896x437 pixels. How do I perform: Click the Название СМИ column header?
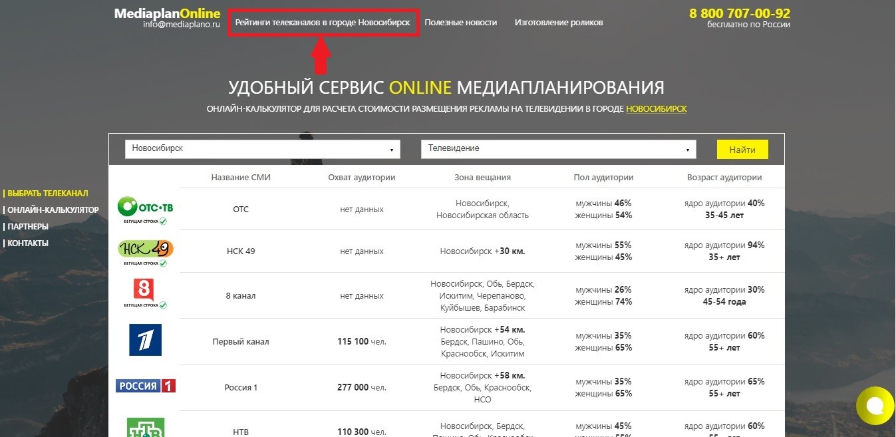click(241, 178)
